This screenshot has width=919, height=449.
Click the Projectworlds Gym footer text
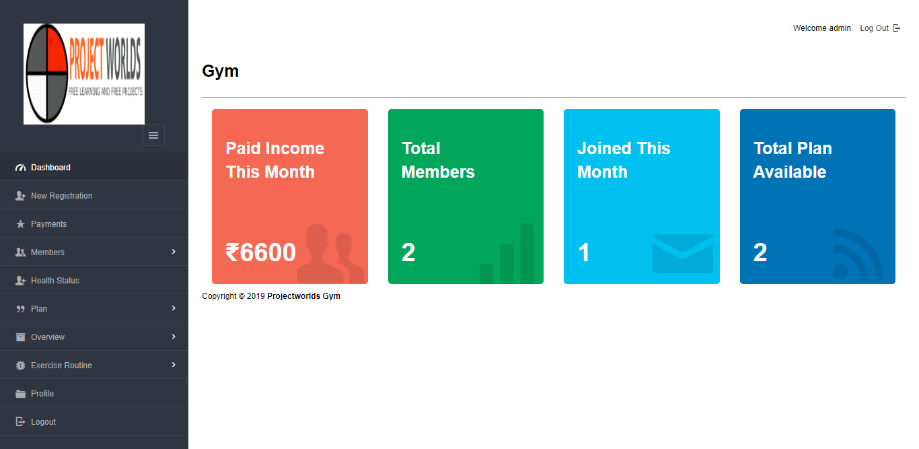tap(303, 296)
